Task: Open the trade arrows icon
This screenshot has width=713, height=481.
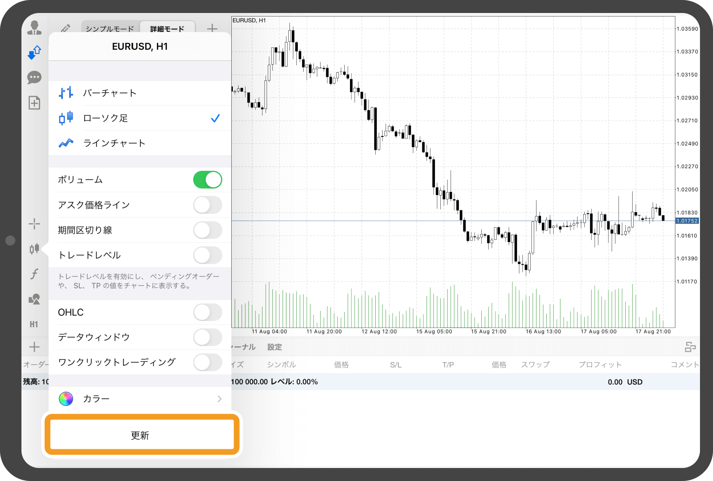Action: [34, 52]
